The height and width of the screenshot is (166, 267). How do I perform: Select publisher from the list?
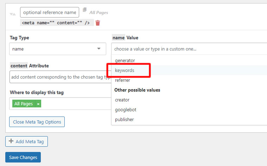tap(125, 119)
